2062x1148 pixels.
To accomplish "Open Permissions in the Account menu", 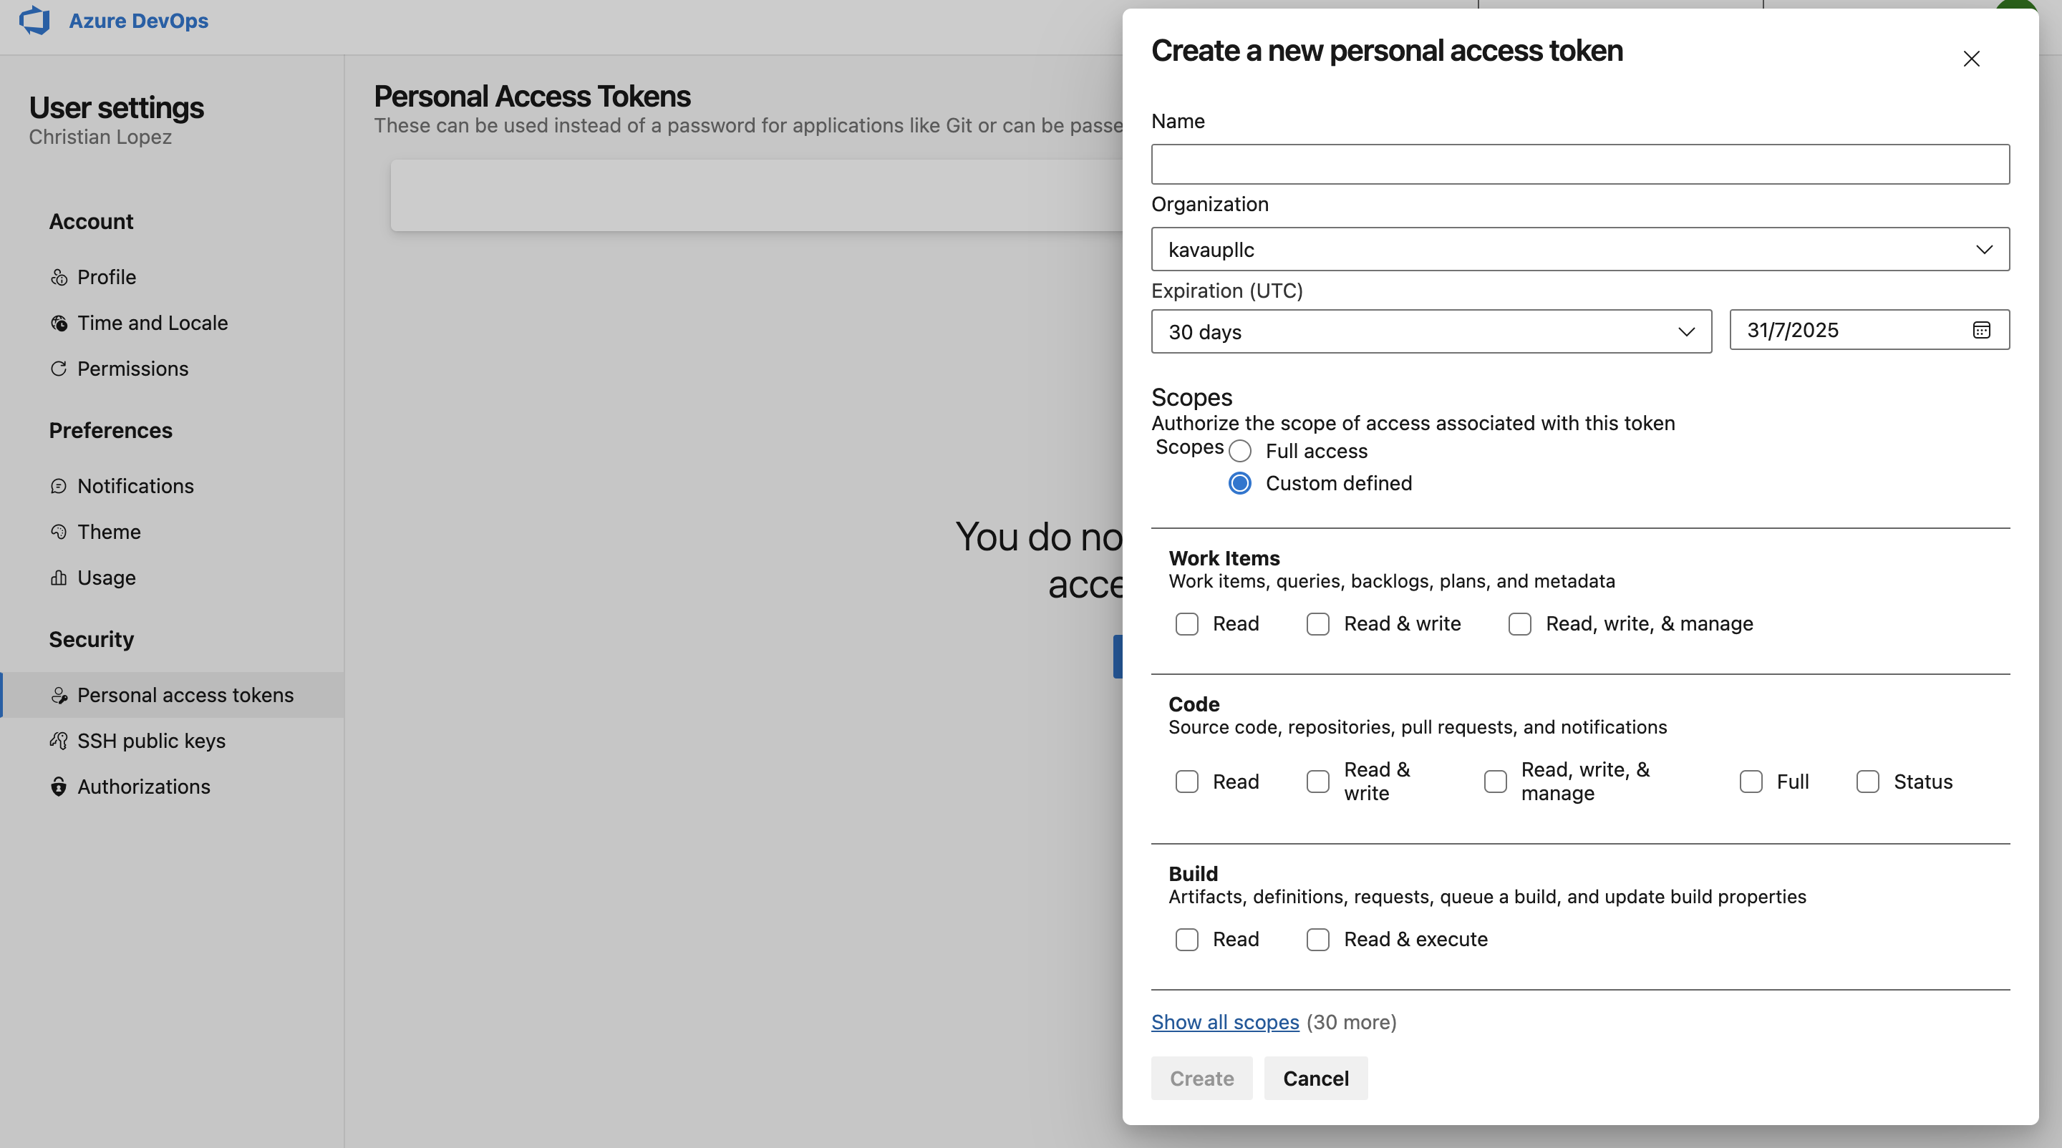I will 133,369.
